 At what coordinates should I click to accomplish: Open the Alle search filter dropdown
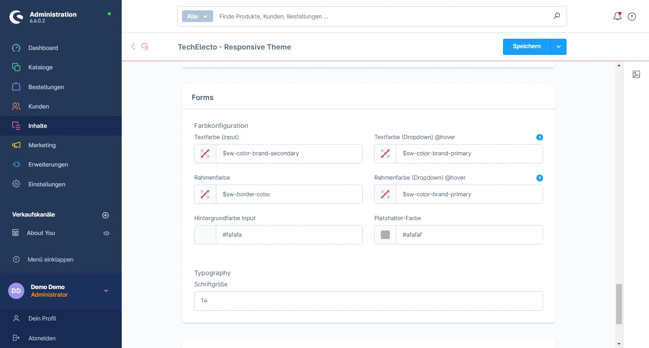(197, 16)
